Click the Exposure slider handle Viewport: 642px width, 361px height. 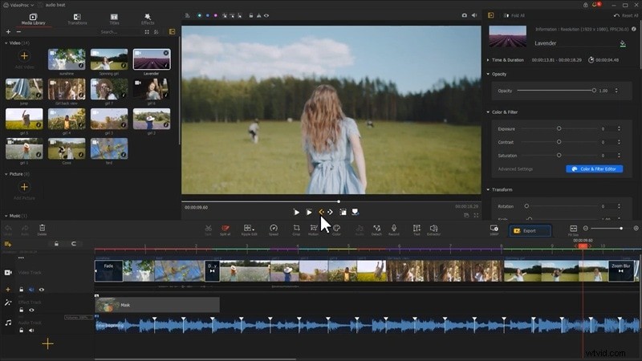tap(559, 128)
